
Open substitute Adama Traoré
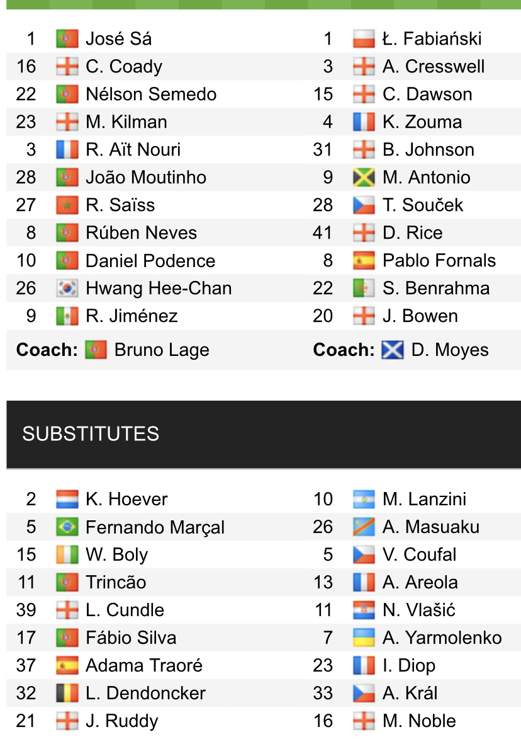point(144,666)
